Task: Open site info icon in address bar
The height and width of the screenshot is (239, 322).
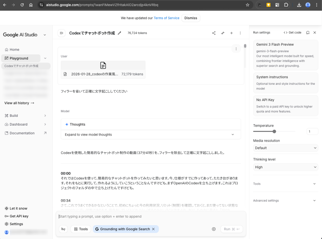Action: tap(41, 5)
